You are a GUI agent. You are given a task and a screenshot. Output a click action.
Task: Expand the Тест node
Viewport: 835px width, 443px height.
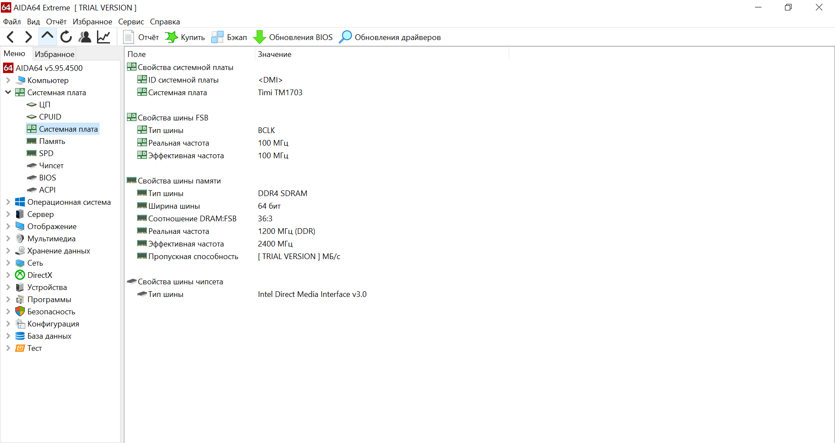point(8,348)
